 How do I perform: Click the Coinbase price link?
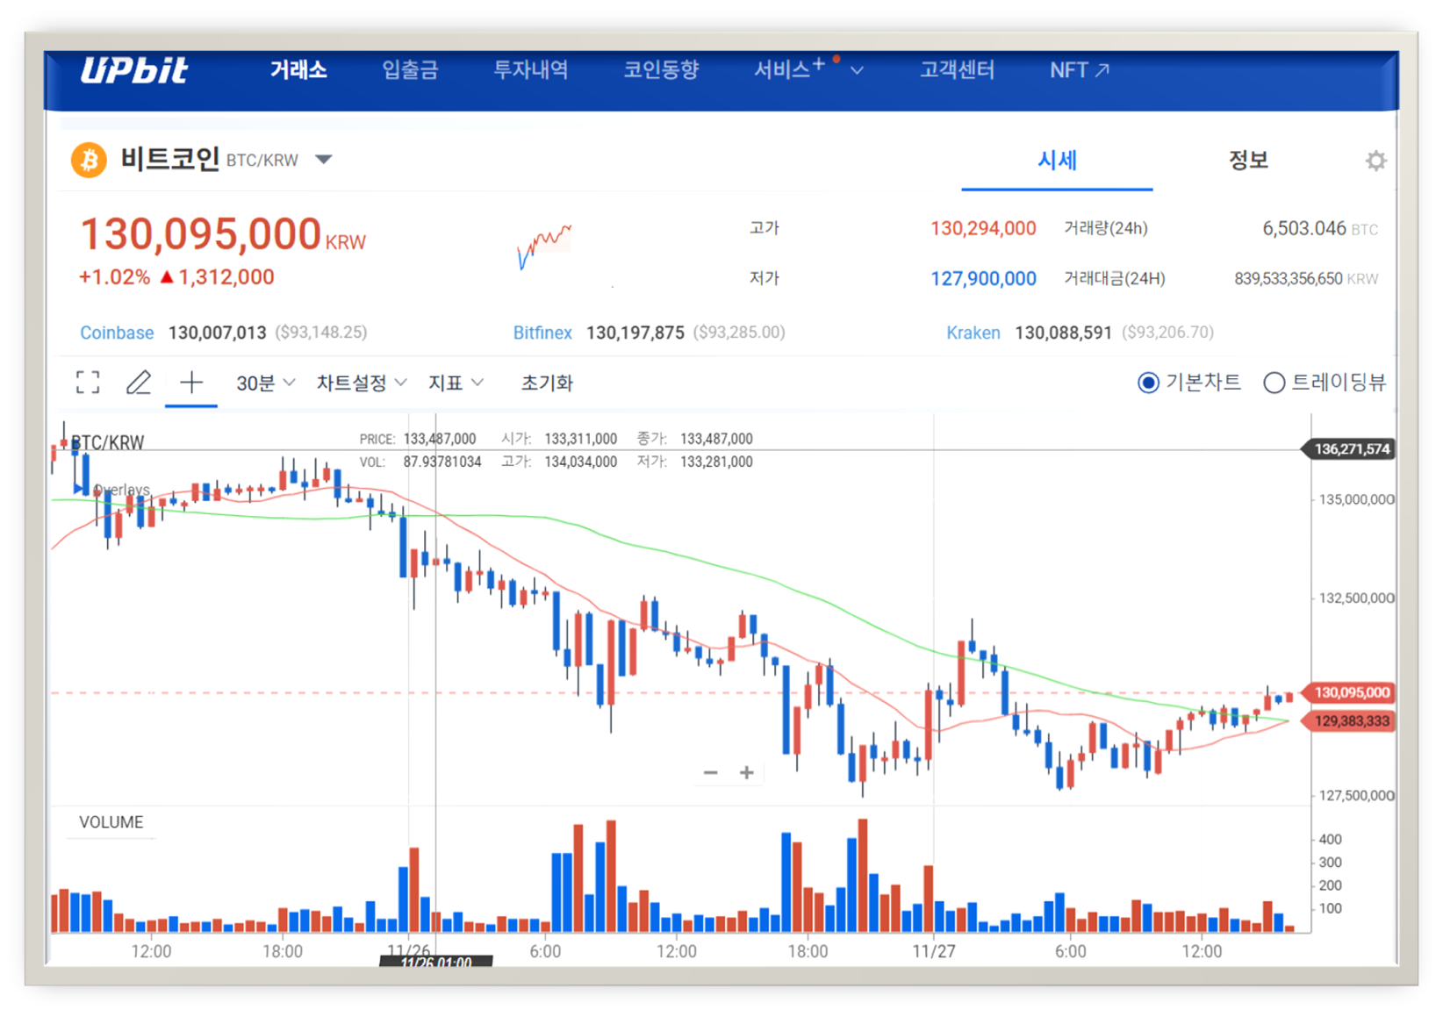tap(117, 333)
